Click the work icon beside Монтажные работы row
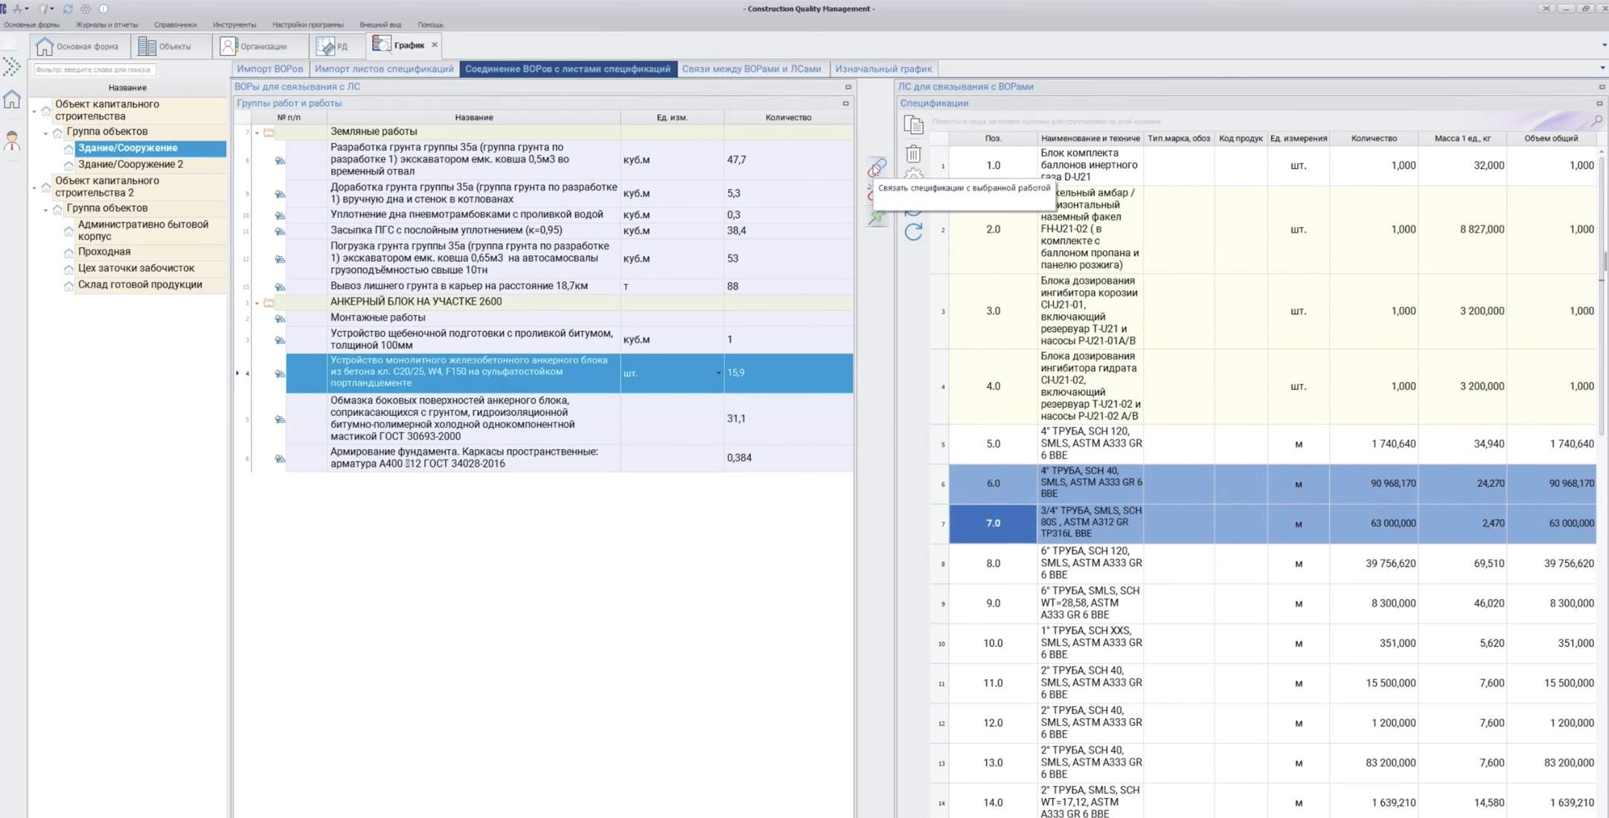The height and width of the screenshot is (818, 1609). [280, 319]
